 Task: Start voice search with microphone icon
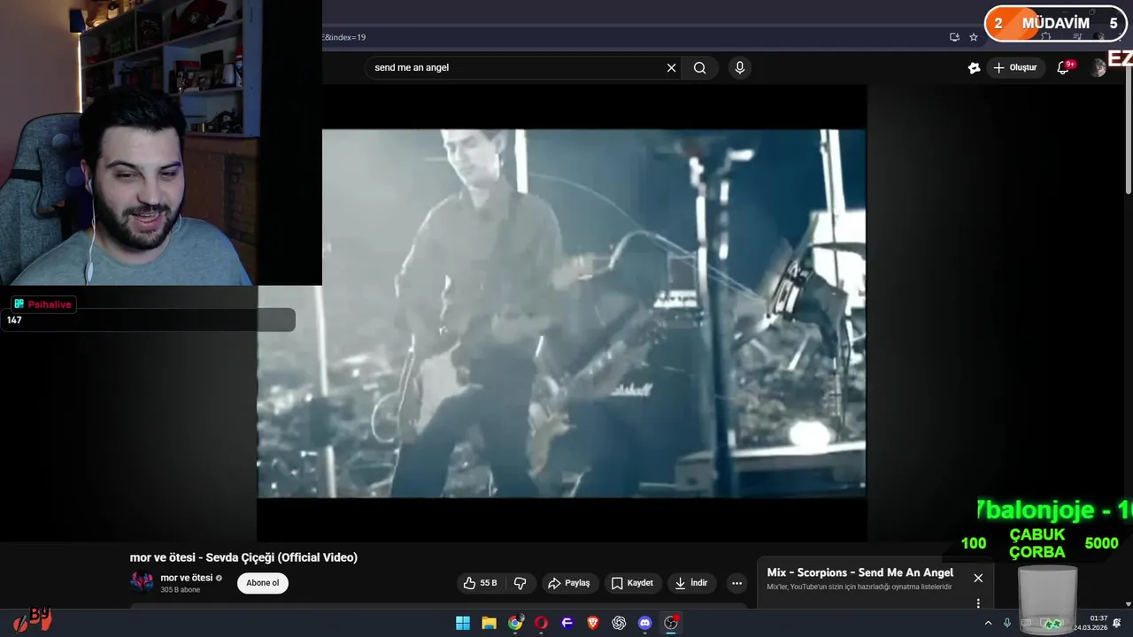740,68
